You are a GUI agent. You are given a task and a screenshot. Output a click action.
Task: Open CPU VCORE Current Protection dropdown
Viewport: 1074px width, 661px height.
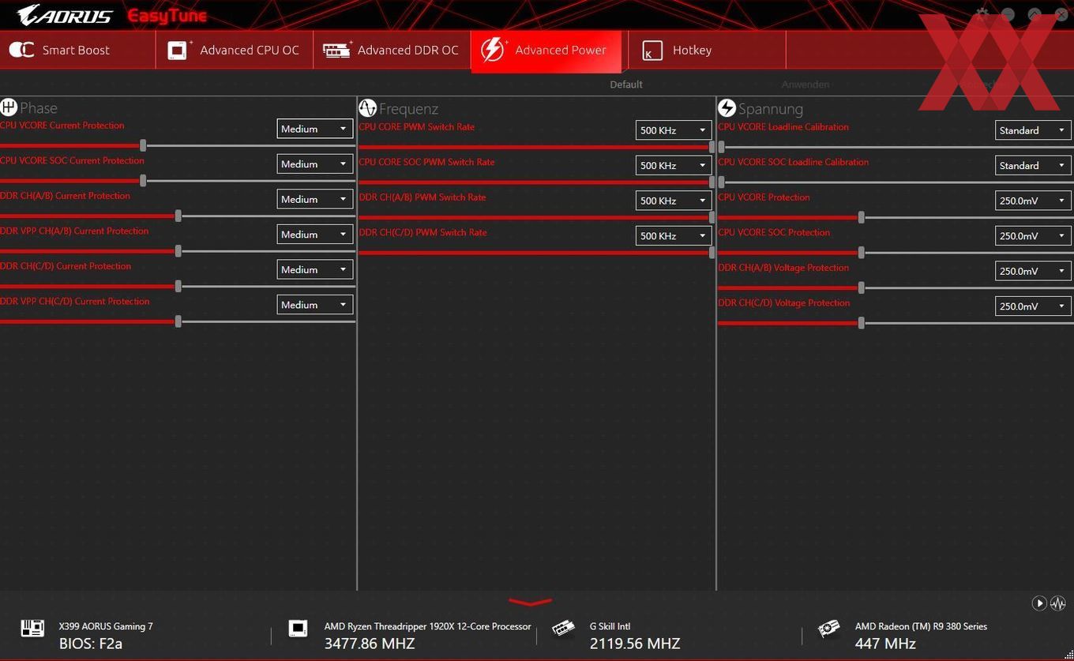[314, 129]
